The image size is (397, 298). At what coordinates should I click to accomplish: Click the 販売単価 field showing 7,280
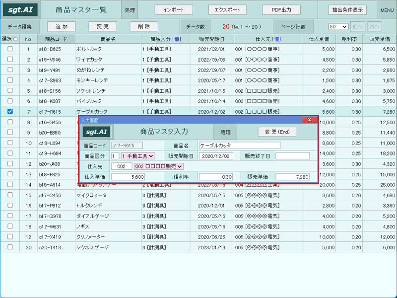292,177
